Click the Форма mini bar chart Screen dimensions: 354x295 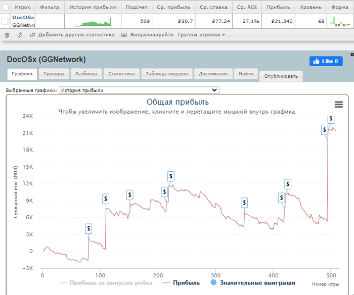click(x=340, y=22)
